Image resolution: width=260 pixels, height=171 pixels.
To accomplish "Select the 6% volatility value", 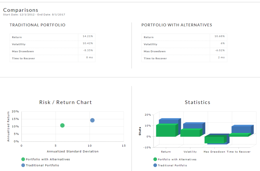I will pos(223,43).
